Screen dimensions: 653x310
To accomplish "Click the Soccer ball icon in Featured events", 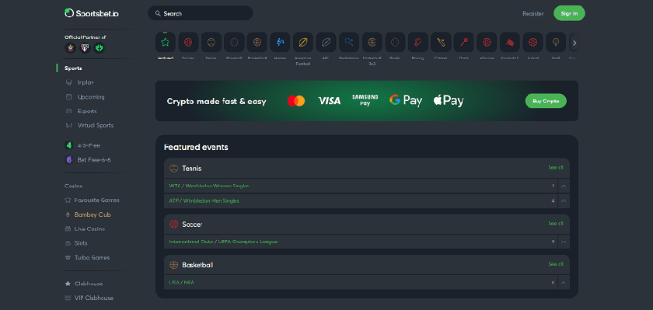I will [173, 225].
